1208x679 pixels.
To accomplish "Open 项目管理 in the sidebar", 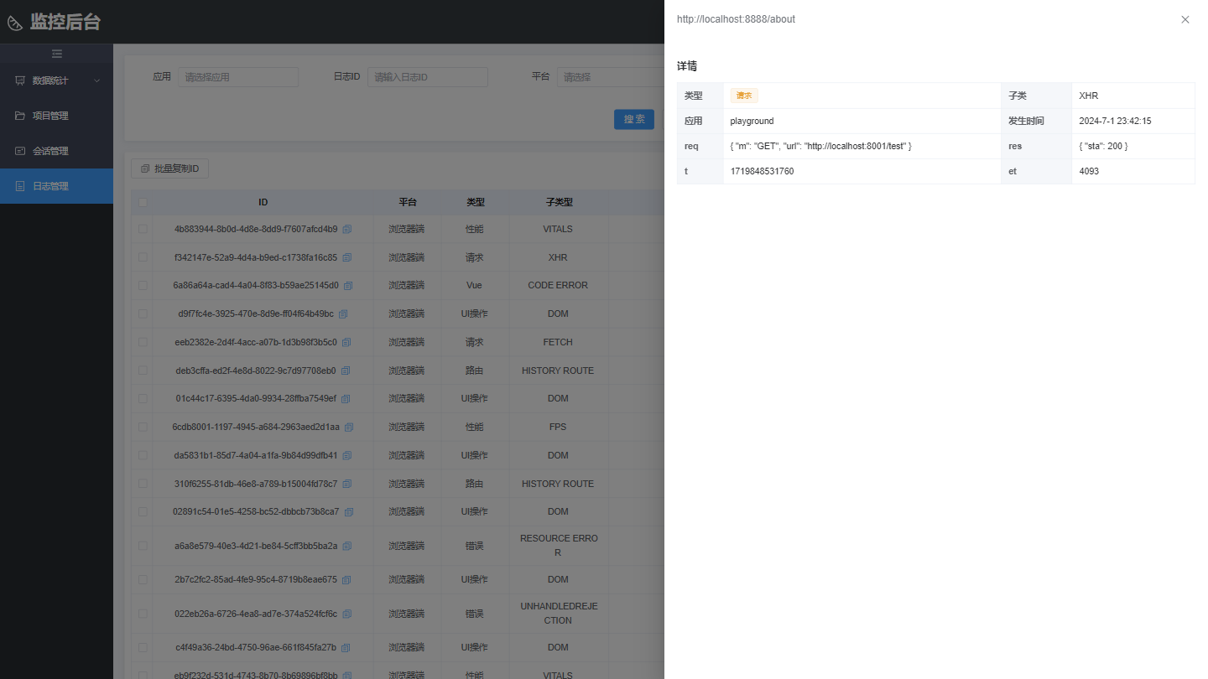I will 56,116.
